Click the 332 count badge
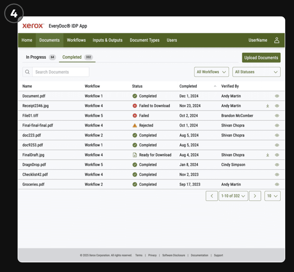The image size is (294, 272). pyautogui.click(x=88, y=57)
